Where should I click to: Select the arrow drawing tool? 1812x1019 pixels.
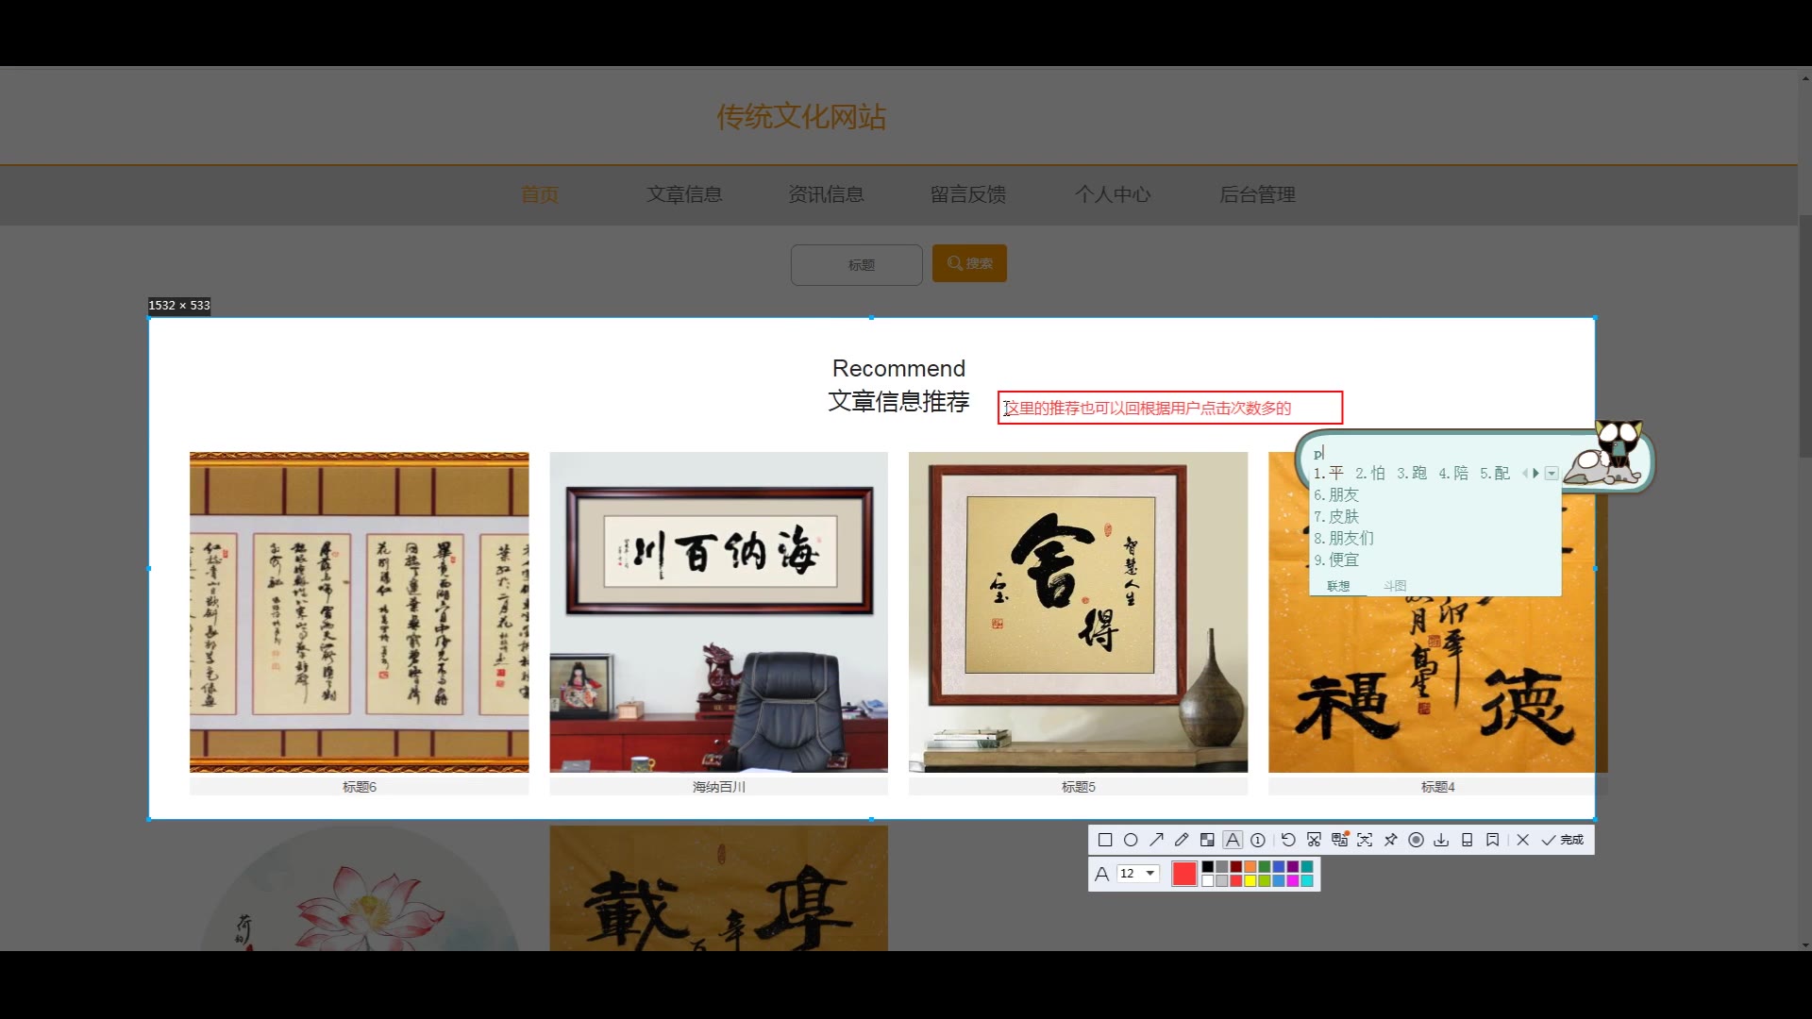[1156, 840]
